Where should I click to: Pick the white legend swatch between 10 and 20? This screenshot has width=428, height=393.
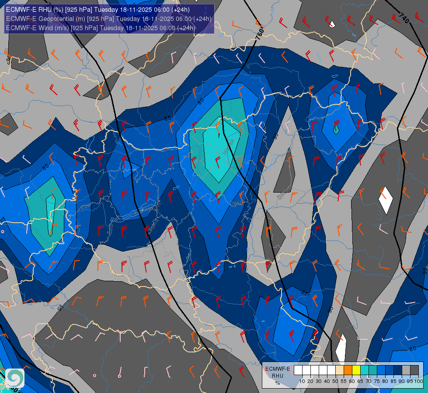[306, 370]
